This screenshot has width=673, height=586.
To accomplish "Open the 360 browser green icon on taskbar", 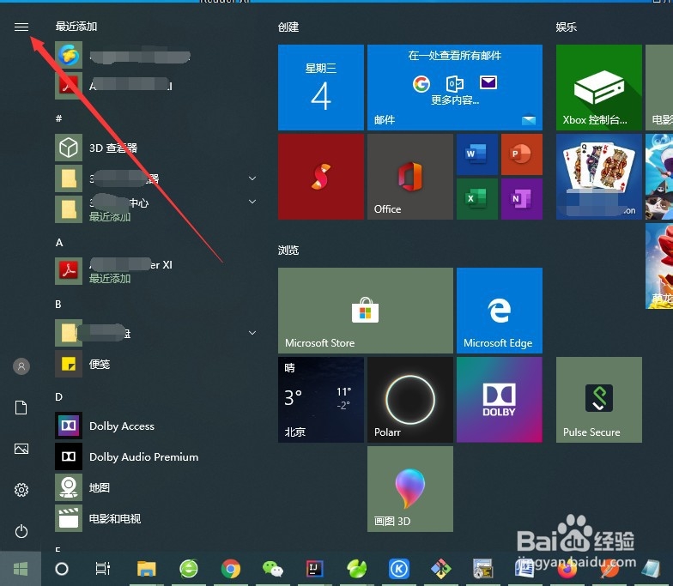I will click(x=189, y=569).
